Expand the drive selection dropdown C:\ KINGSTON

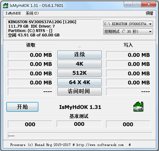click(x=128, y=24)
